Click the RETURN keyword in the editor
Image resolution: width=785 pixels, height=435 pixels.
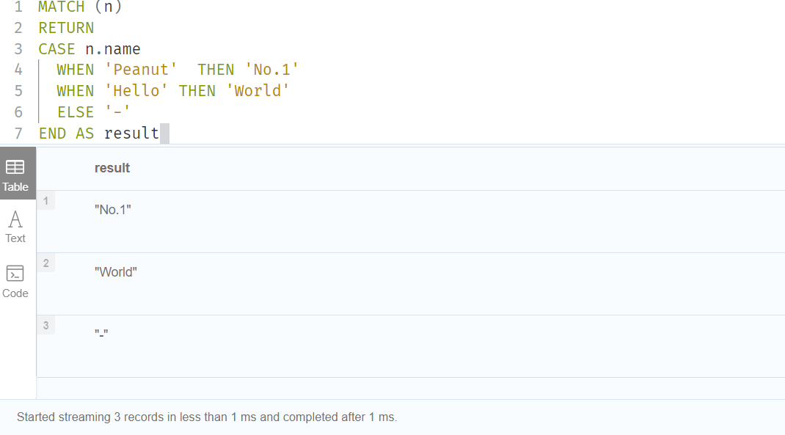click(66, 28)
